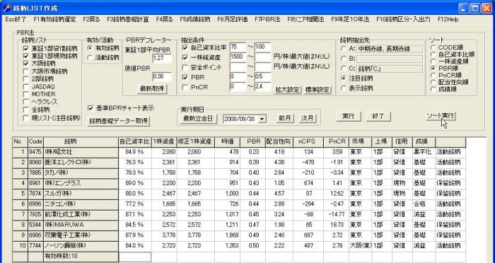Screen dimensions: 495x263
Task: Click PBR maximum value field 0.5
Action: 262,77
